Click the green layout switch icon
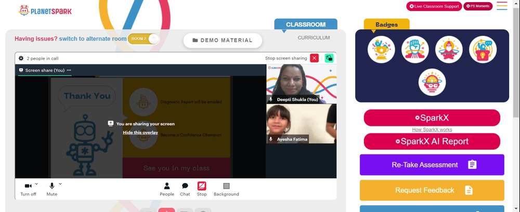 329,58
